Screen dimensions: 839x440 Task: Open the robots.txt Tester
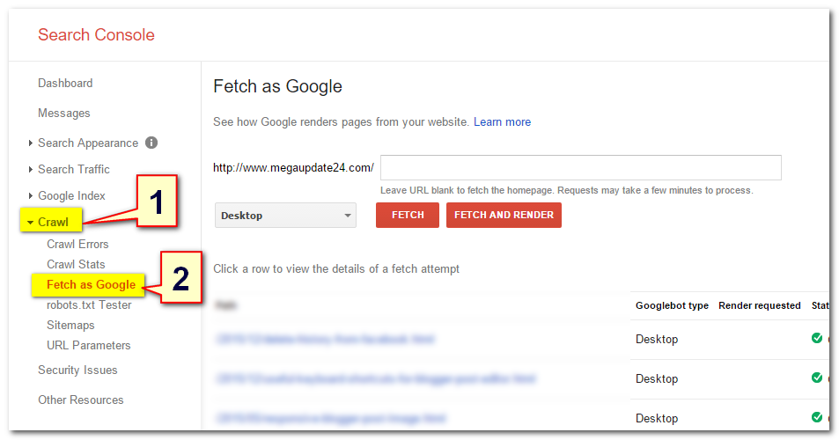point(89,305)
